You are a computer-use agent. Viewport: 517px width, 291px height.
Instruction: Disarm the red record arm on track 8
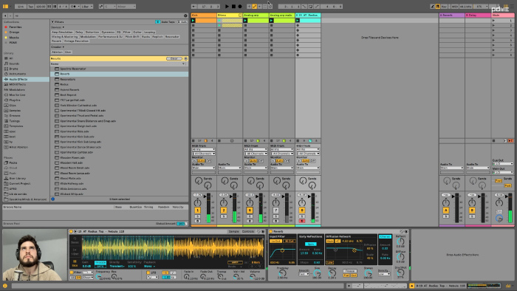tap(301, 221)
